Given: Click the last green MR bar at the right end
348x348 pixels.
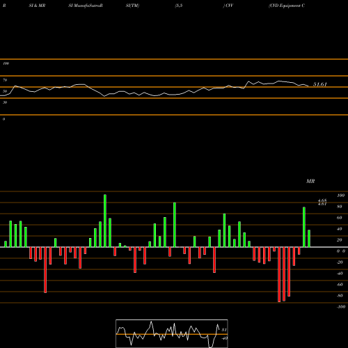Looking at the screenshot, I should (309, 239).
